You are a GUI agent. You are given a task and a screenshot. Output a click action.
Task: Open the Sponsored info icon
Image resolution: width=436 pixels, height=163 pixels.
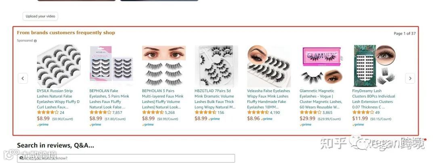coord(35,41)
